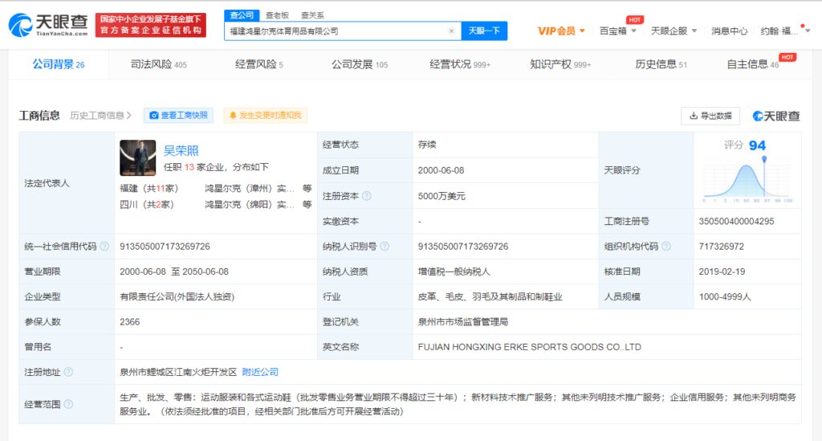Click 泉州市市场监督管理局 text
Image resolution: width=822 pixels, height=441 pixels.
(463, 322)
